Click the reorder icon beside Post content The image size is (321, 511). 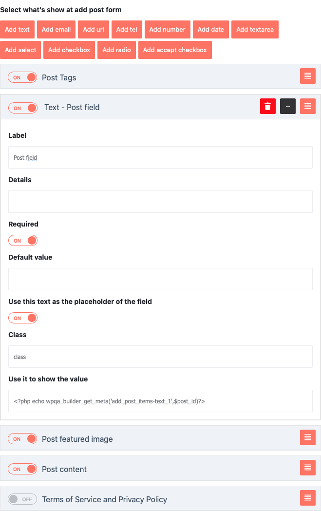pos(307,468)
